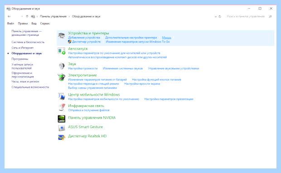
Task: Click Изменение параметров питания от батарей
Action: tap(97, 80)
